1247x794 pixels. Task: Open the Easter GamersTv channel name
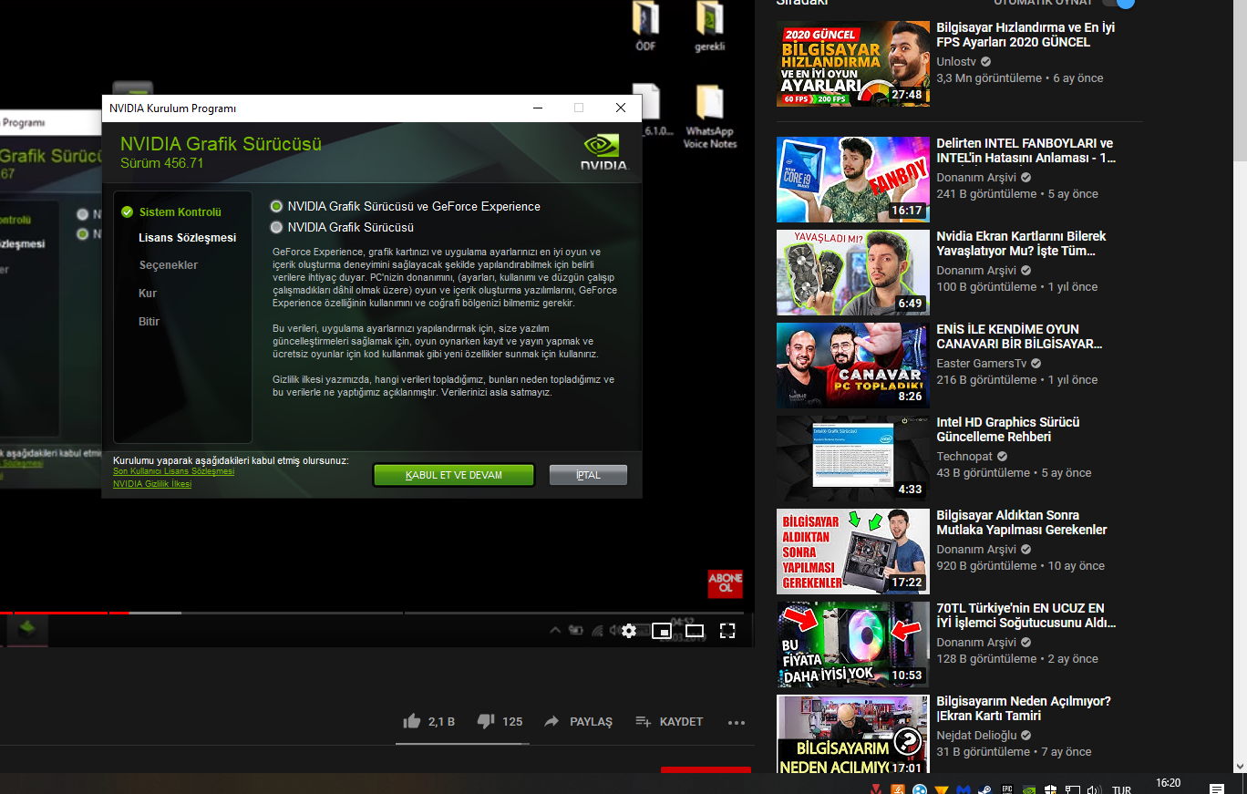pos(983,363)
